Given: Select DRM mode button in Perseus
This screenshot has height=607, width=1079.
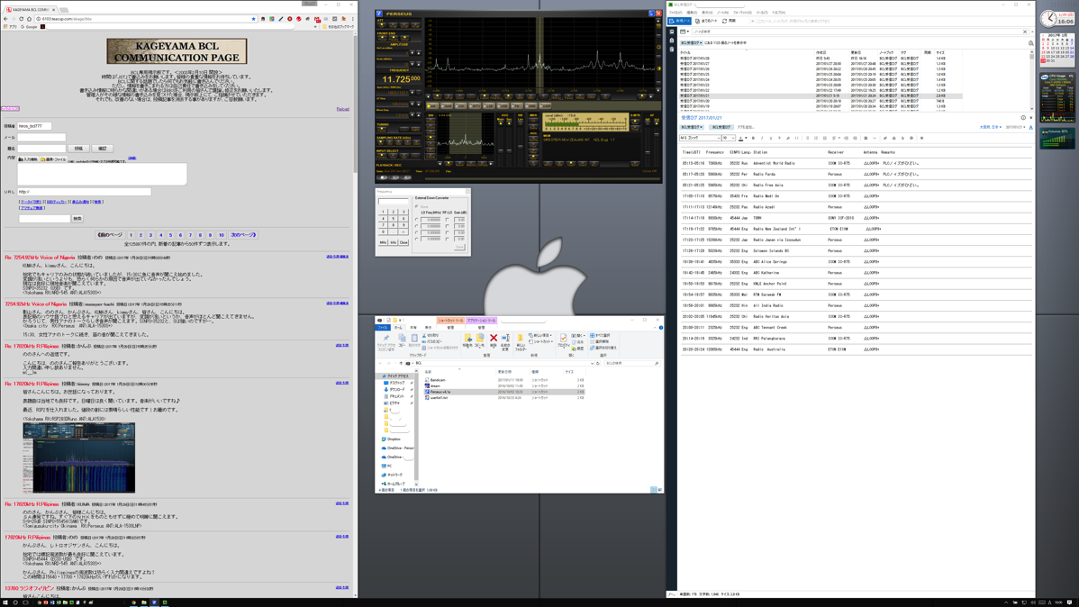Looking at the screenshot, I should (530, 106).
